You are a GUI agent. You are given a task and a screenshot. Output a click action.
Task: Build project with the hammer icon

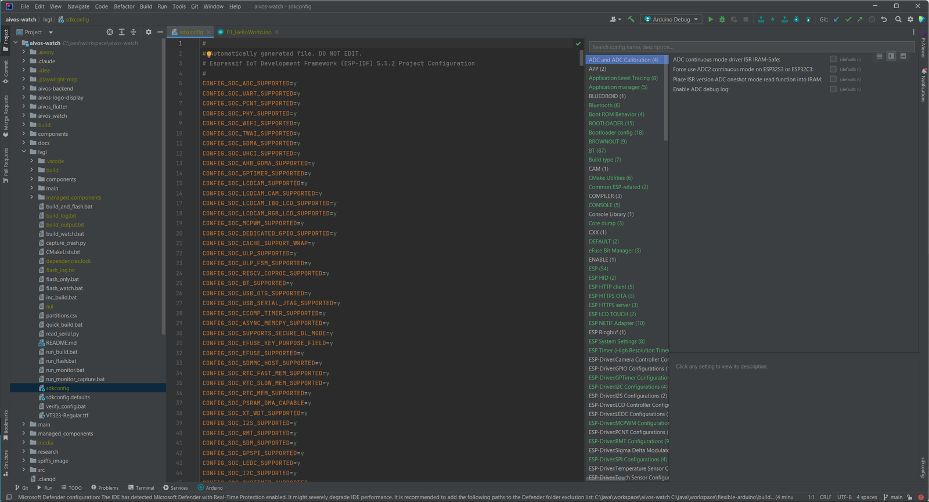(x=631, y=19)
